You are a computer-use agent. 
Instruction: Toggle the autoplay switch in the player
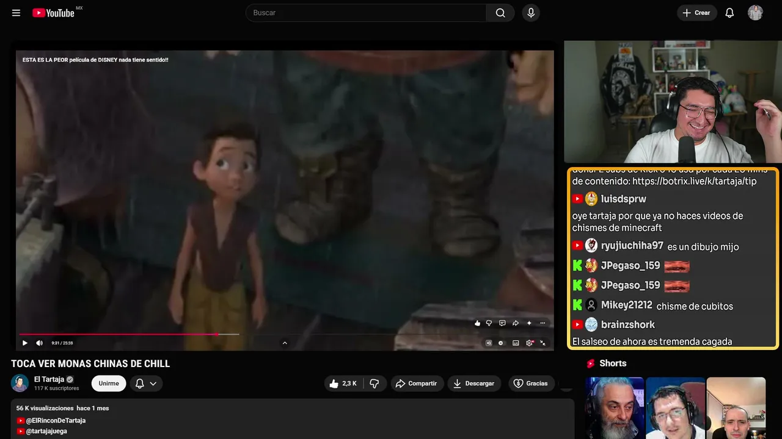coord(501,343)
